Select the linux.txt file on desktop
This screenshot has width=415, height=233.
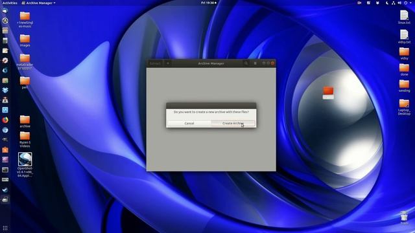point(404,17)
